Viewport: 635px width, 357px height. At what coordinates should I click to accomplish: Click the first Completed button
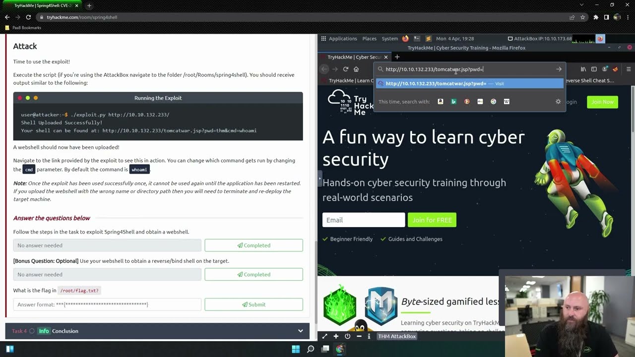pyautogui.click(x=254, y=245)
